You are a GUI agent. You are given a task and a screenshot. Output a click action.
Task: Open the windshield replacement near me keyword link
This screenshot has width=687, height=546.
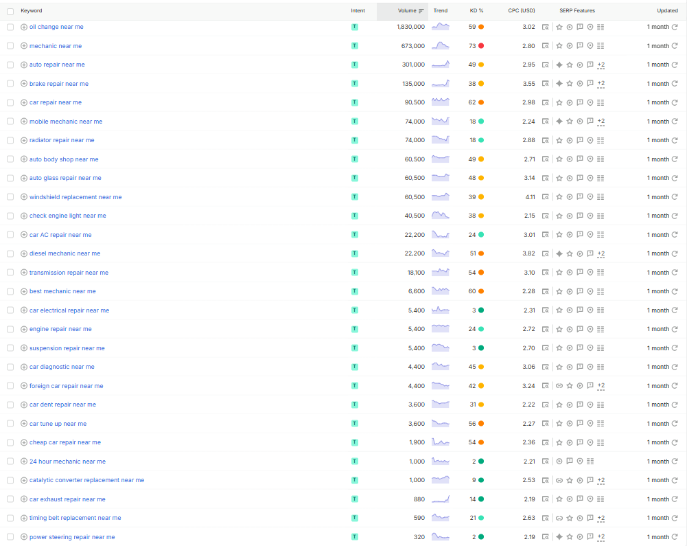[75, 197]
